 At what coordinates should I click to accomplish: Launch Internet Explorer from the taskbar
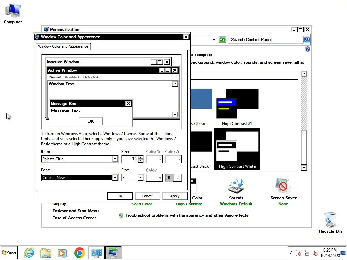pyautogui.click(x=29, y=253)
